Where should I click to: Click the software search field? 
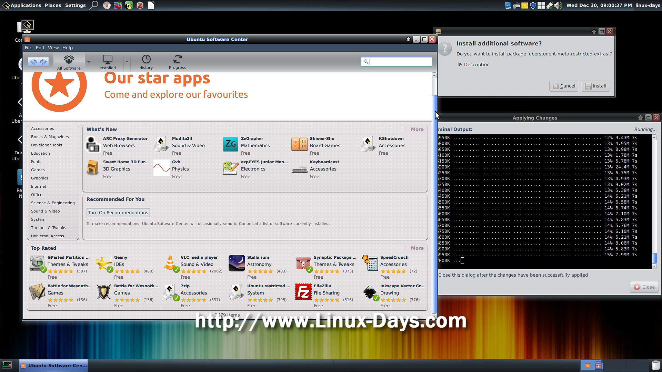click(x=396, y=62)
